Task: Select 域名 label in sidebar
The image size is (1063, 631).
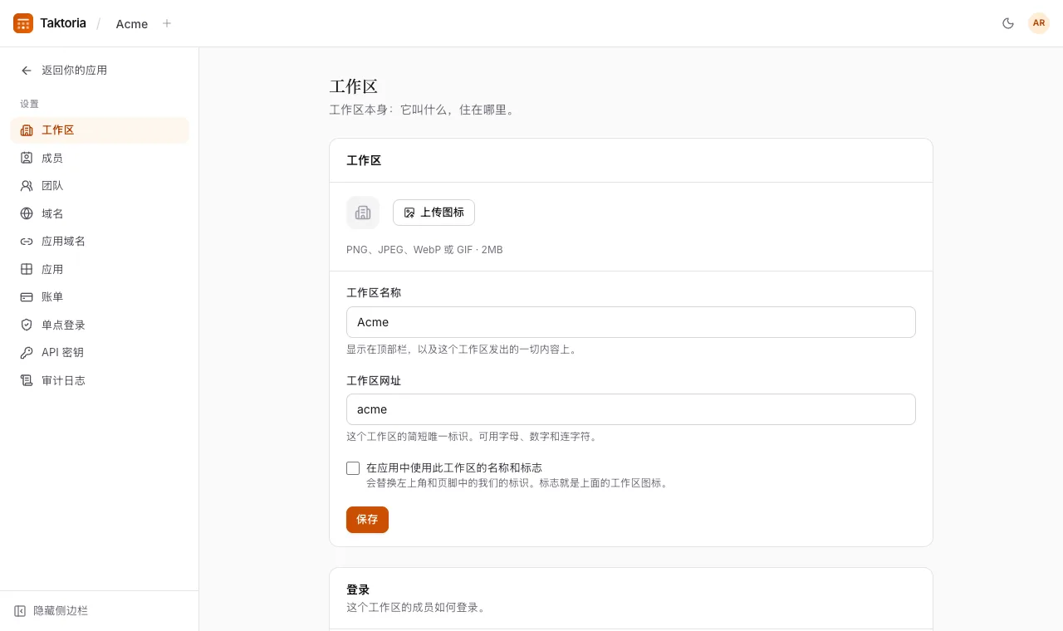Action: click(x=52, y=213)
